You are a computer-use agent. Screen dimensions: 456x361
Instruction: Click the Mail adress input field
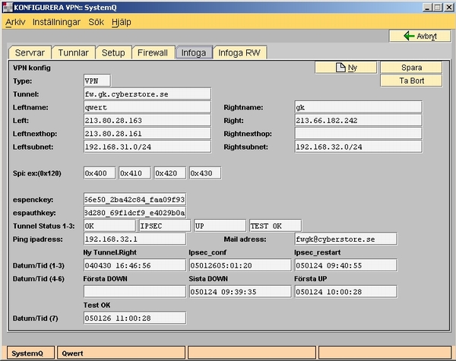[x=346, y=239]
